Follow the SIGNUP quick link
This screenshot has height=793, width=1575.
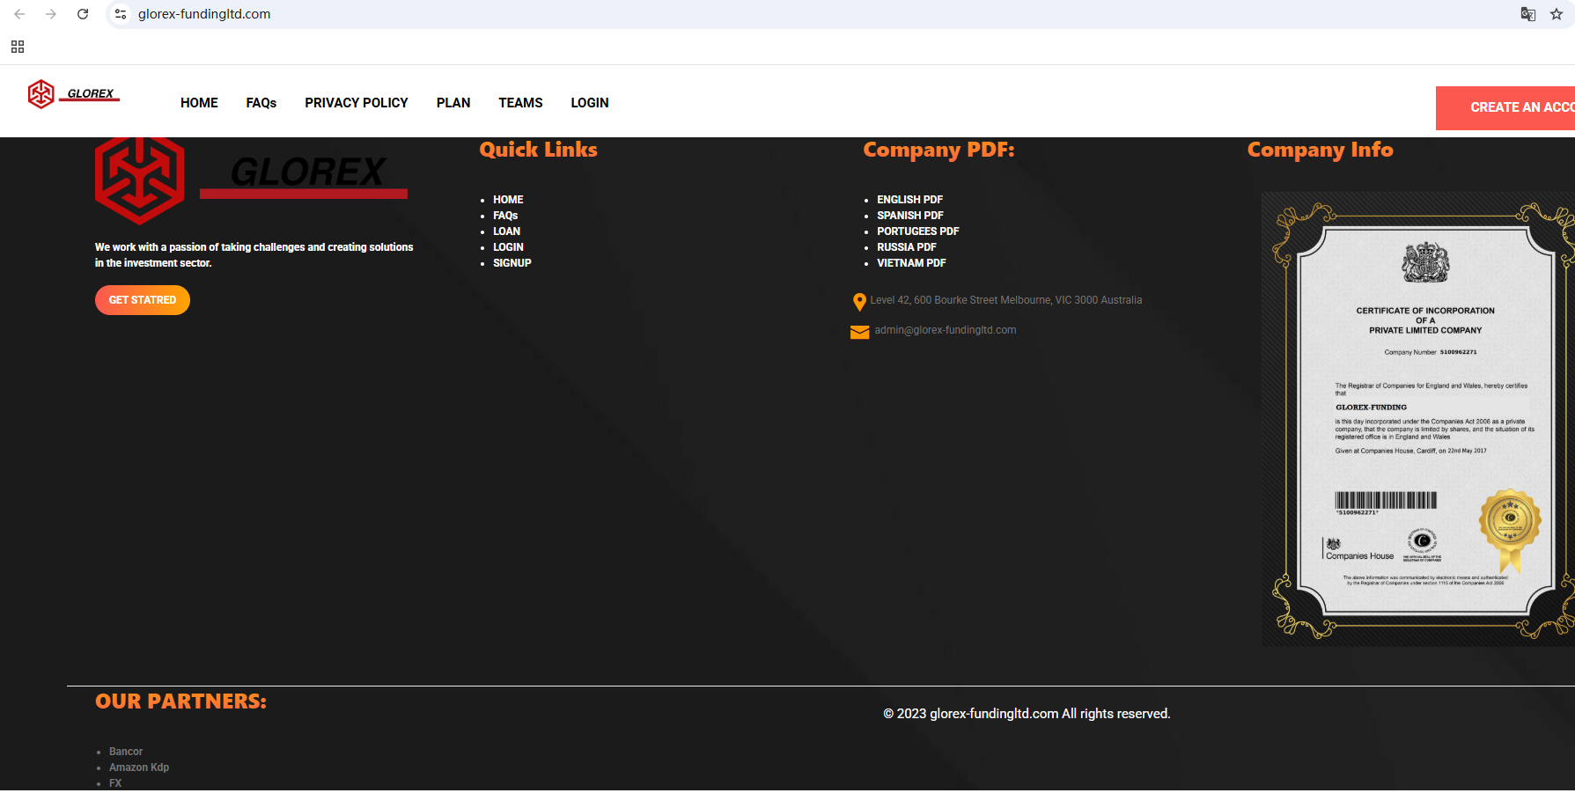[512, 263]
